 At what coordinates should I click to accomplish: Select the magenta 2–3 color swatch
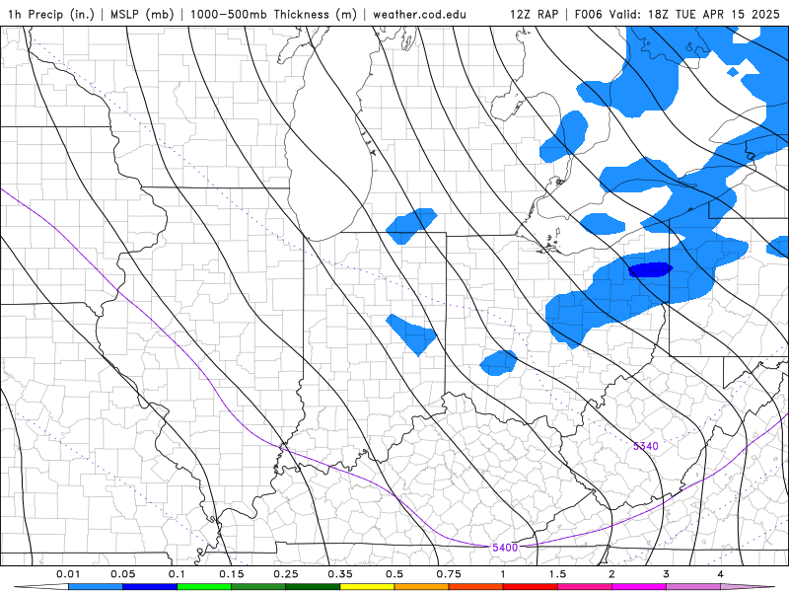[x=639, y=587]
